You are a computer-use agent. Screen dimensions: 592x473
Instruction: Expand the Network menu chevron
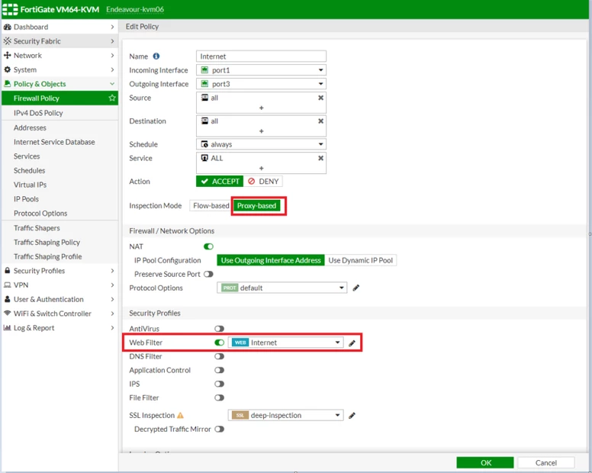(112, 56)
